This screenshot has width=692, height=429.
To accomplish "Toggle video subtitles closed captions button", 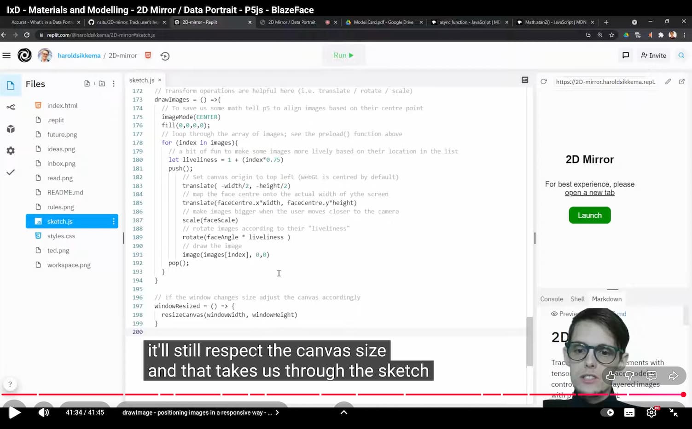I will coord(629,412).
